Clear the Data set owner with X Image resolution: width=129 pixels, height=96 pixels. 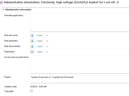[47, 35]
